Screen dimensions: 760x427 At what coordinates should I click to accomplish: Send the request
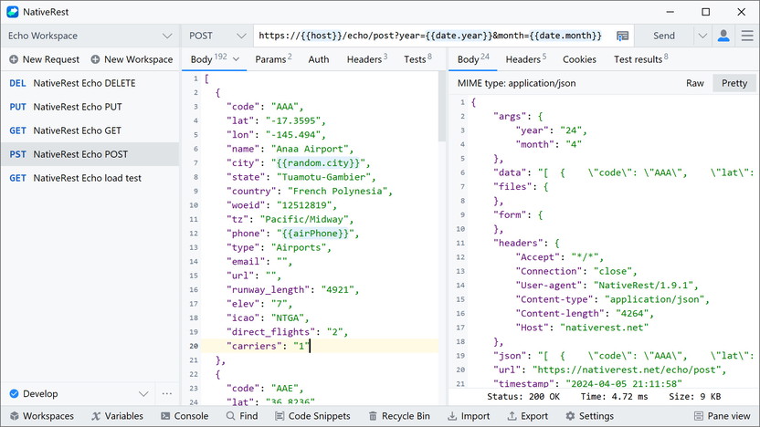[663, 36]
